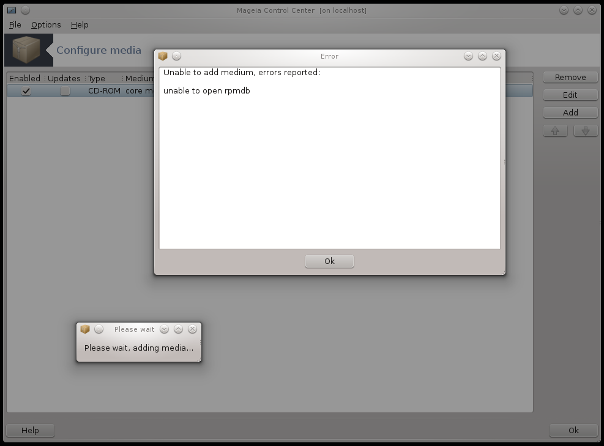Select the CD-ROM type cell
604x446 pixels.
click(104, 91)
